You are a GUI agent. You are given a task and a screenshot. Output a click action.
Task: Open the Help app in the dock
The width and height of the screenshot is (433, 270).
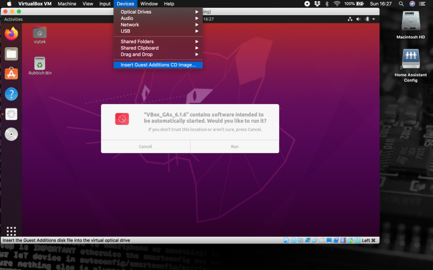point(11,94)
